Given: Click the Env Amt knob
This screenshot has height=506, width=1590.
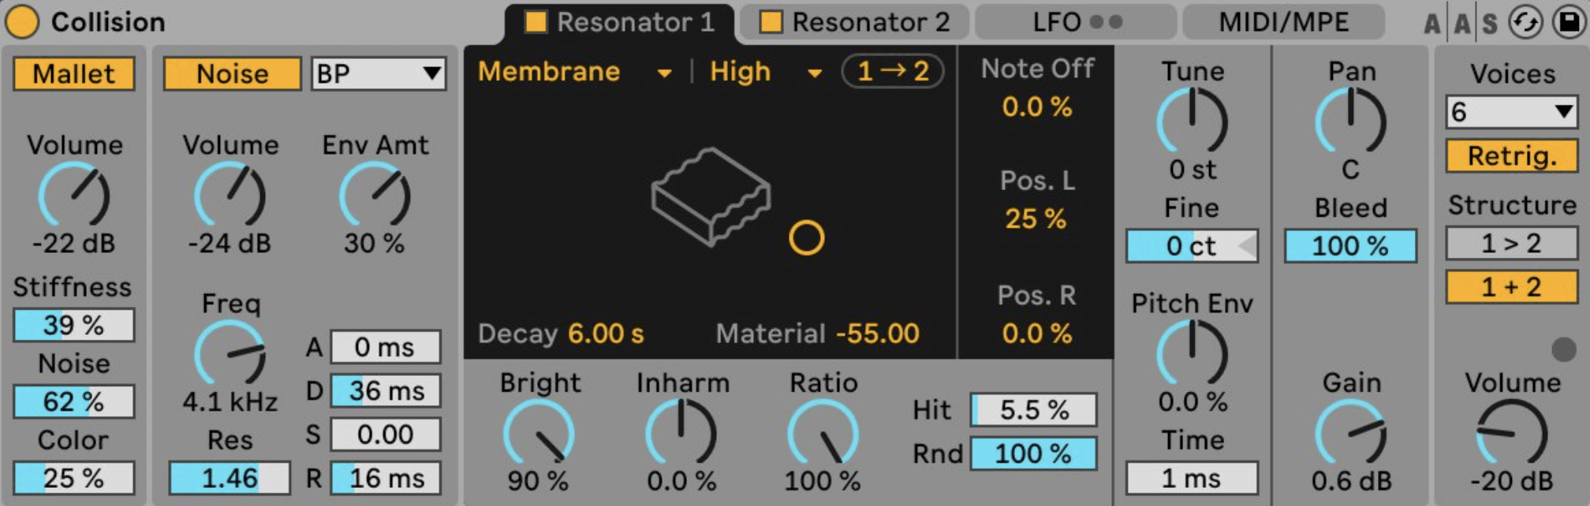Looking at the screenshot, I should tap(375, 195).
